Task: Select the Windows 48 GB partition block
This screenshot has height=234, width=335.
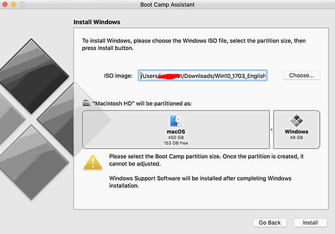Action: pyautogui.click(x=297, y=129)
